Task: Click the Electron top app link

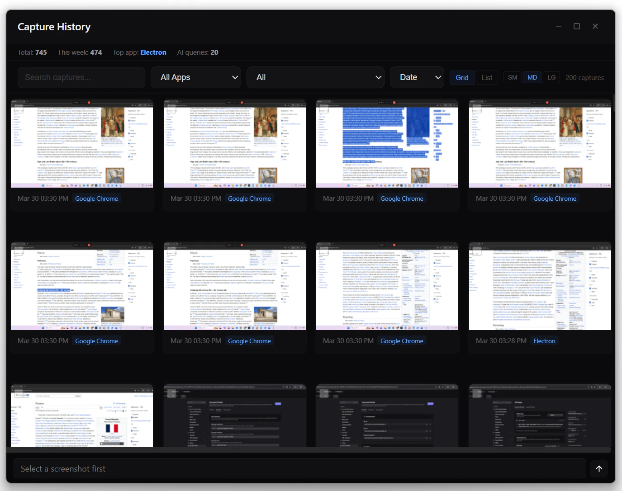Action: (x=153, y=52)
